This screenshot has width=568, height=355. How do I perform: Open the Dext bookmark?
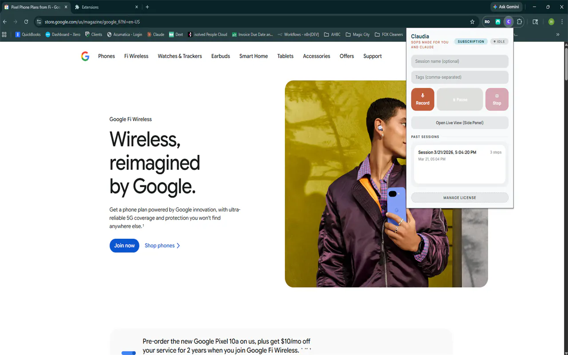tap(176, 35)
